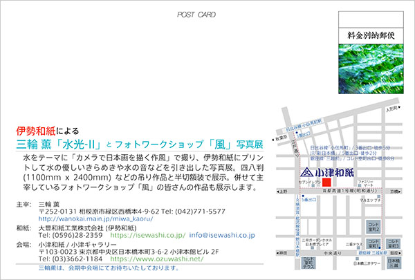Click the 「水光-II」 exhibition title

click(77, 144)
